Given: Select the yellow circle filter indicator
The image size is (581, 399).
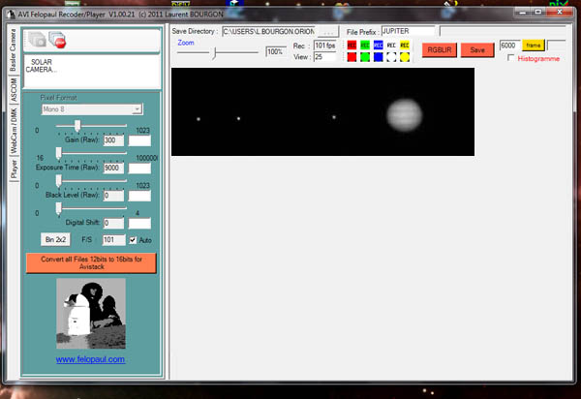Looking at the screenshot, I should (x=405, y=57).
